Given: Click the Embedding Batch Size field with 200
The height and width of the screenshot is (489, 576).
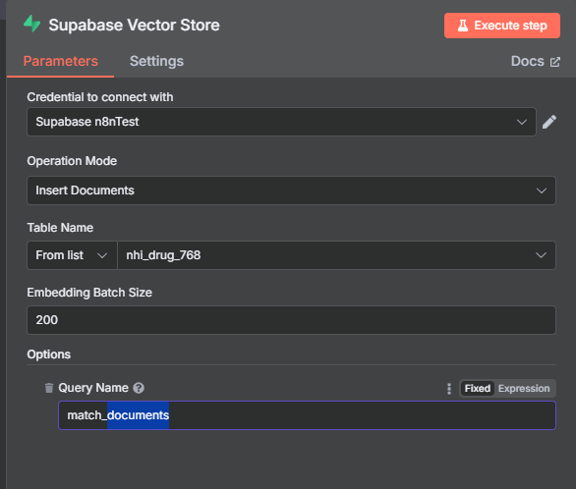Looking at the screenshot, I should point(291,320).
